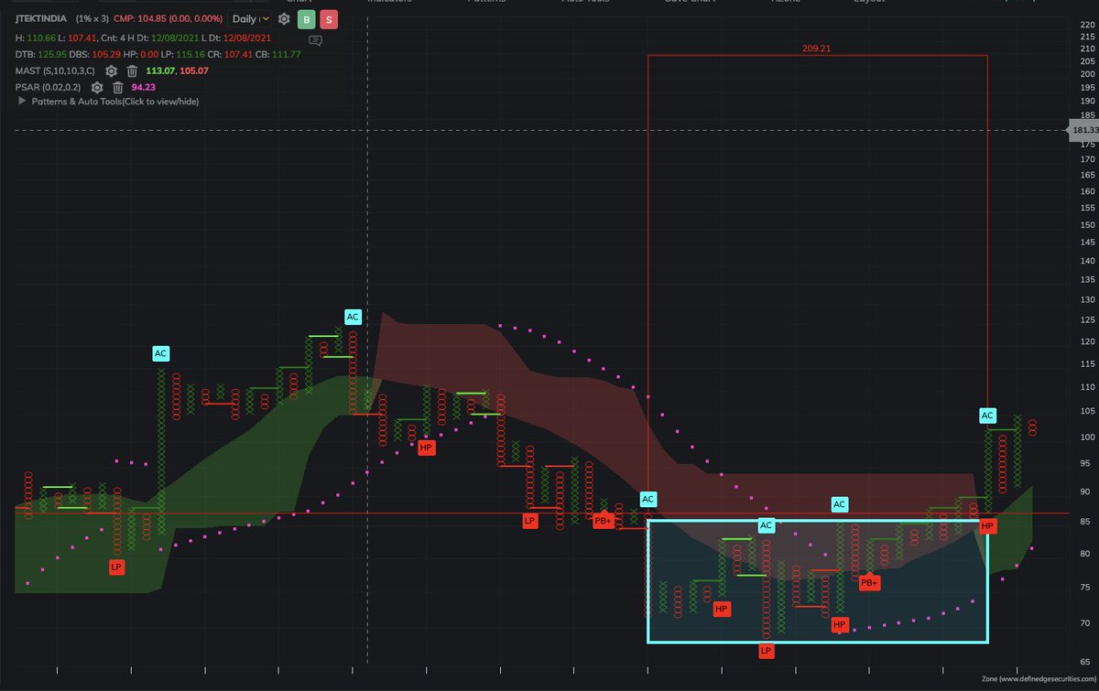The width and height of the screenshot is (1099, 691).
Task: Click the JTEKTINDIA symbol name
Action: pos(41,19)
